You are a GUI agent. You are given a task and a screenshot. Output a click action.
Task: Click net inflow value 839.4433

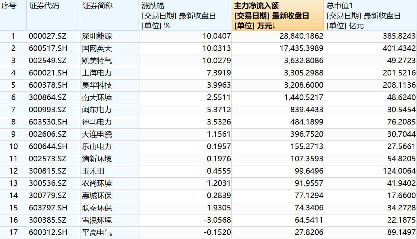tap(307, 110)
